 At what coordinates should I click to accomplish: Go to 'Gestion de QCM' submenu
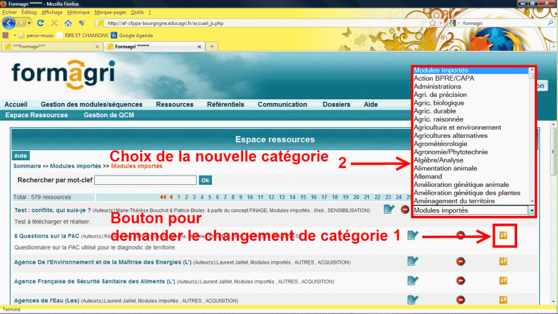click(x=109, y=115)
